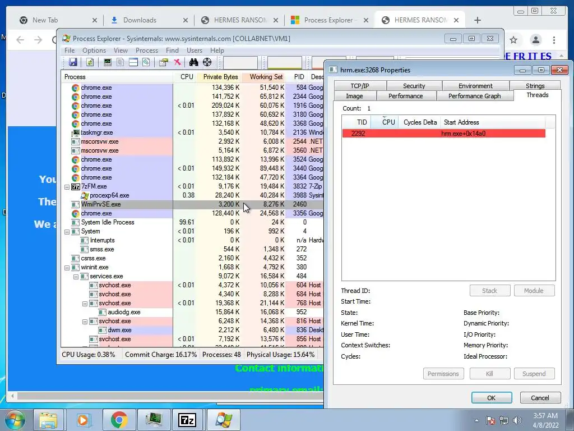Switch to the TCP/IP tab
Viewport: 574px width, 431px height.
tap(360, 86)
